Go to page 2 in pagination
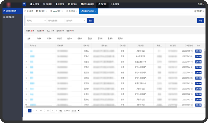The height and width of the screenshot is (123, 208). [33, 111]
